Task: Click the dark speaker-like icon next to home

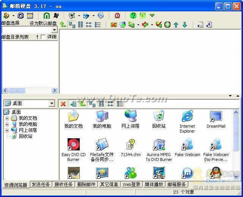Action: [56, 16]
